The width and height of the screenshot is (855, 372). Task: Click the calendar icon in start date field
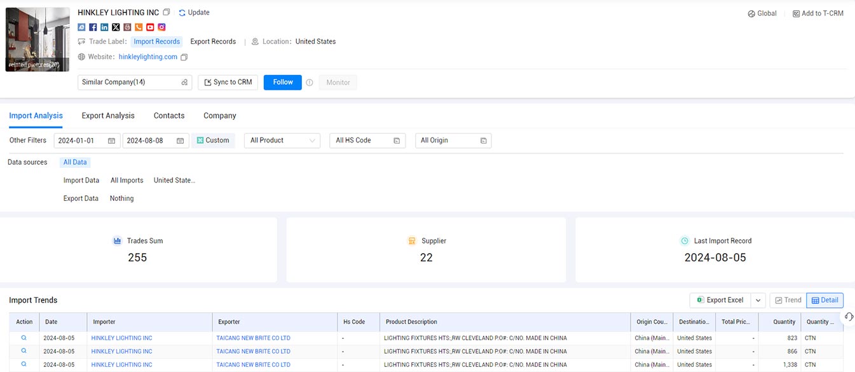[x=111, y=141]
